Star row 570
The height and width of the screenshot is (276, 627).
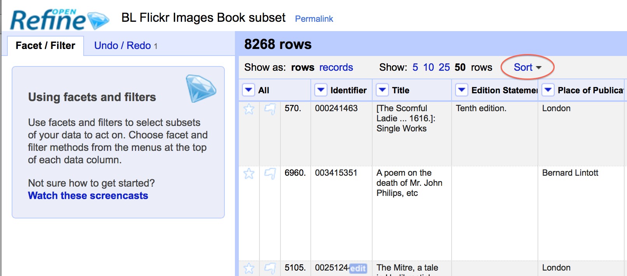pos(249,109)
